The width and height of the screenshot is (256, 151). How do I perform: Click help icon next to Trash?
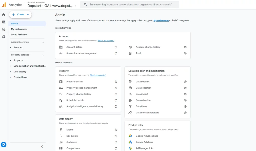pos(185,53)
